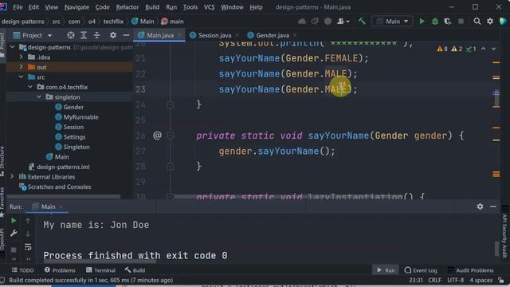Image resolution: width=510 pixels, height=287 pixels.
Task: Switch to Session.java editor tab
Action: (x=214, y=35)
